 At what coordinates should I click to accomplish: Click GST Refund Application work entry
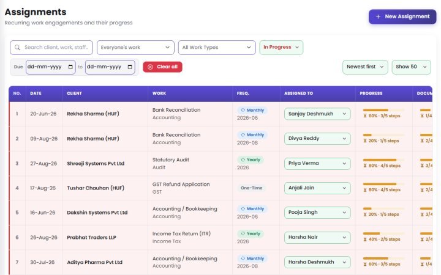pos(181,185)
